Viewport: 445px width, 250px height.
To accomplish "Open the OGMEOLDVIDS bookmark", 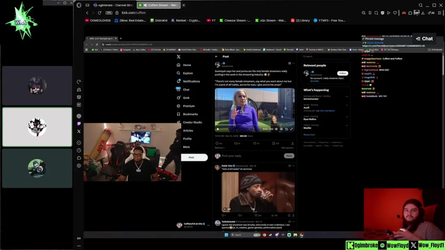I will (98, 20).
